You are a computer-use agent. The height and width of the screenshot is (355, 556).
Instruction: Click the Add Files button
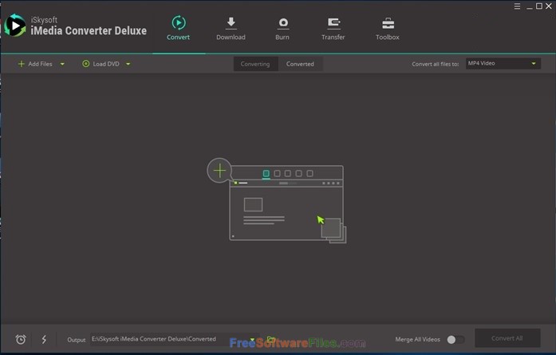coord(35,64)
